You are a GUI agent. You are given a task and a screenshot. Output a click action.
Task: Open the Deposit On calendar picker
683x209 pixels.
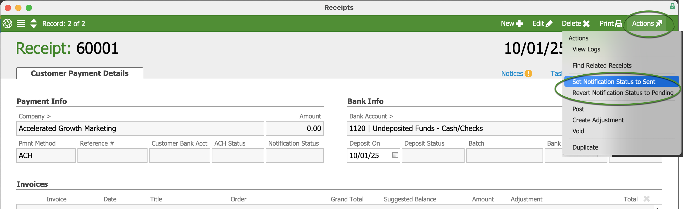pyautogui.click(x=395, y=155)
